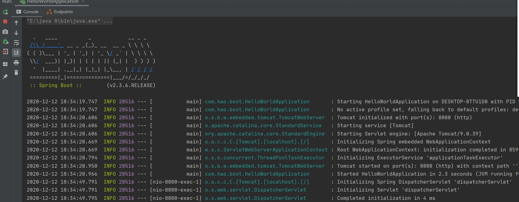
Task: Close the HelloWorldApplication run tab
Action: click(x=83, y=2)
